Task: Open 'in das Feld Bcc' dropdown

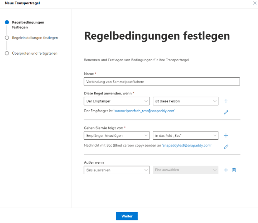Action: (x=185, y=136)
